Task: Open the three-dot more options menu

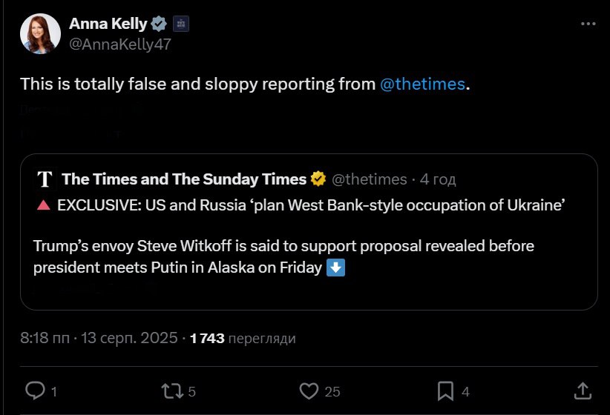Action: pos(588,24)
